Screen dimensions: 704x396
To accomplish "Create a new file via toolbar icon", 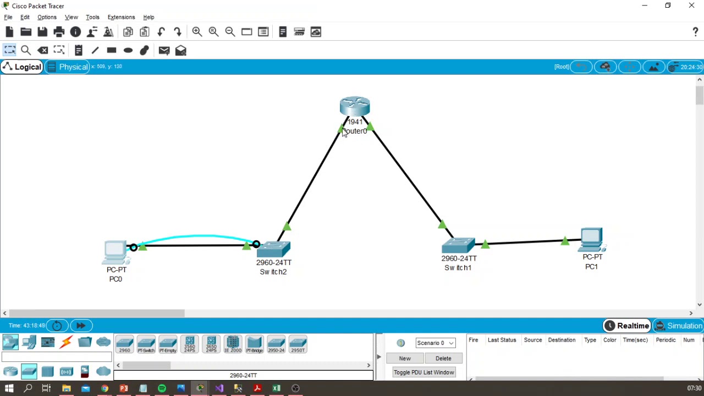I will 9,32.
